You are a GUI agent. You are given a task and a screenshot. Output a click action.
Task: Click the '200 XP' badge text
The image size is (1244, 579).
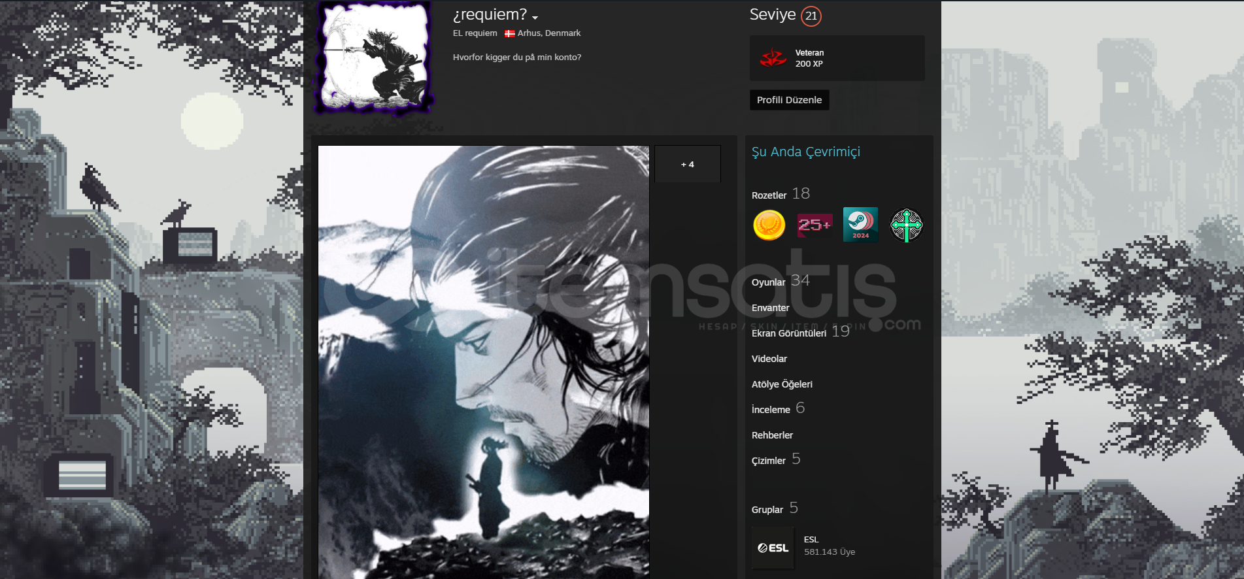(809, 64)
